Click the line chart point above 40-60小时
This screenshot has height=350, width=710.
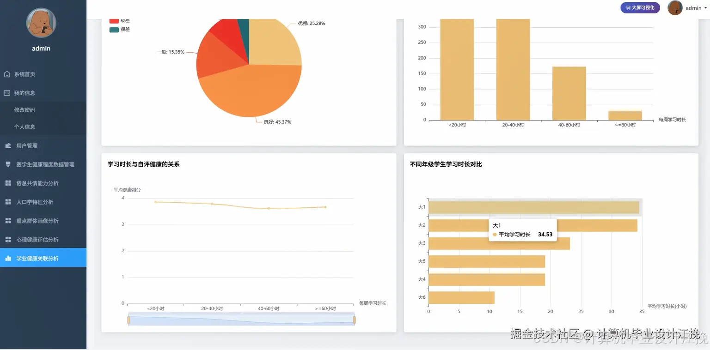[269, 208]
